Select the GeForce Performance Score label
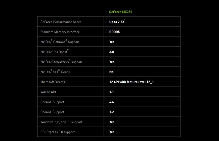Image resolution: width=219 pixels, height=141 pixels. click(61, 22)
